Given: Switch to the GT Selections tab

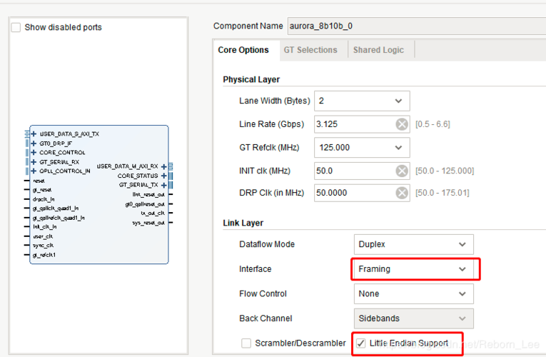Looking at the screenshot, I should pos(310,50).
